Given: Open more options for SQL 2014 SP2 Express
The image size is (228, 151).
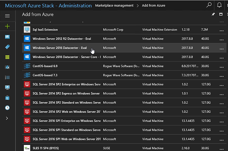Looking at the screenshot, I should click(x=222, y=95).
